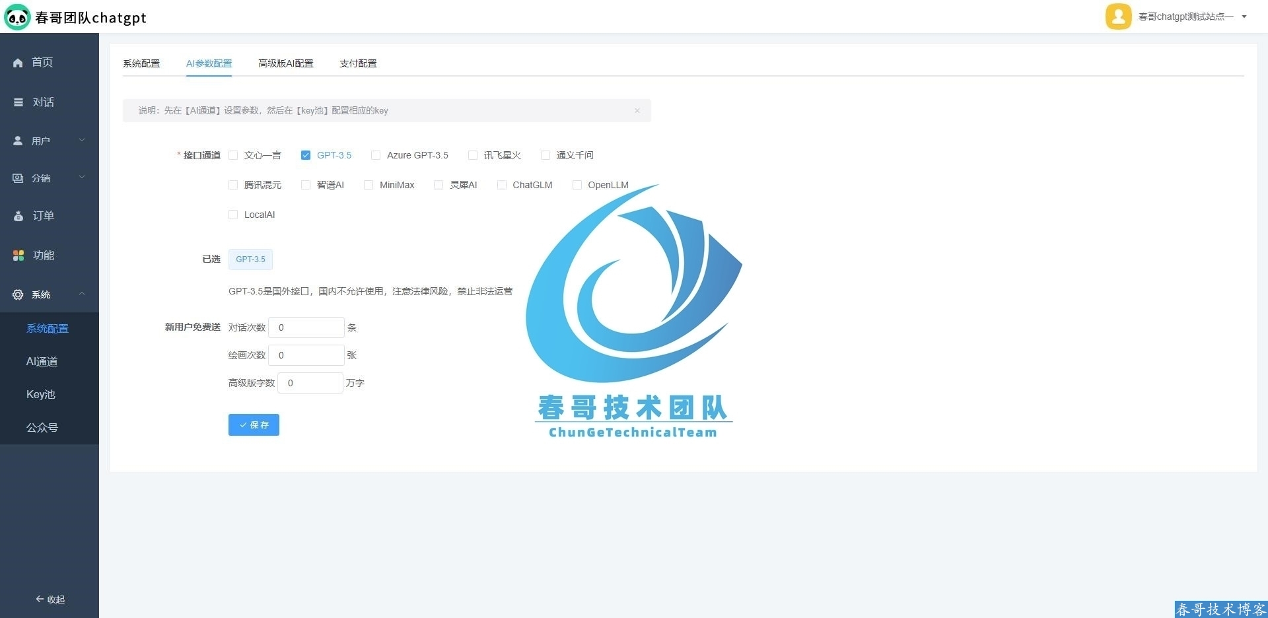Click the panda logo in header
This screenshot has height=618, width=1268.
coord(17,17)
